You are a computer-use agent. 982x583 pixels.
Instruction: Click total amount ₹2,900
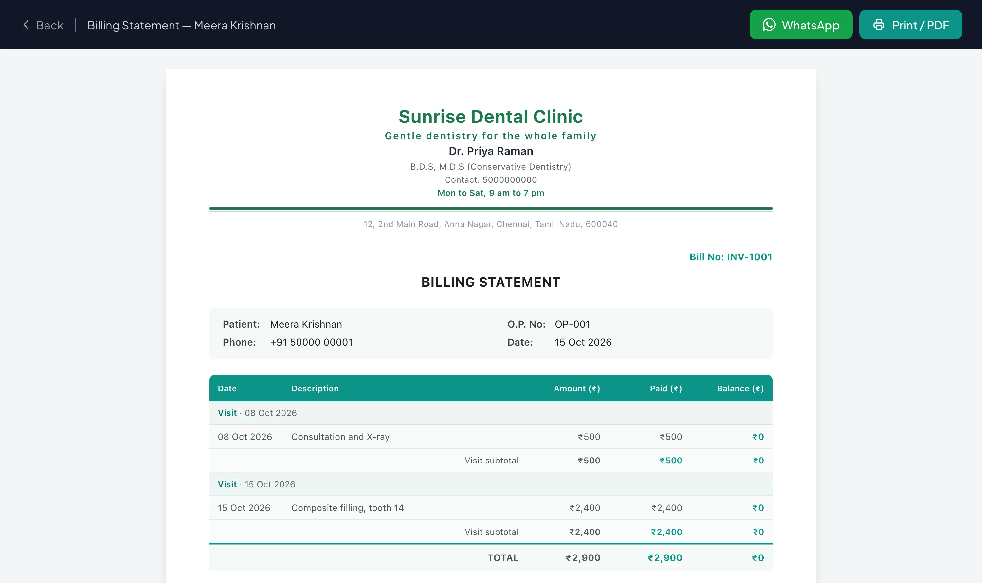pos(583,558)
